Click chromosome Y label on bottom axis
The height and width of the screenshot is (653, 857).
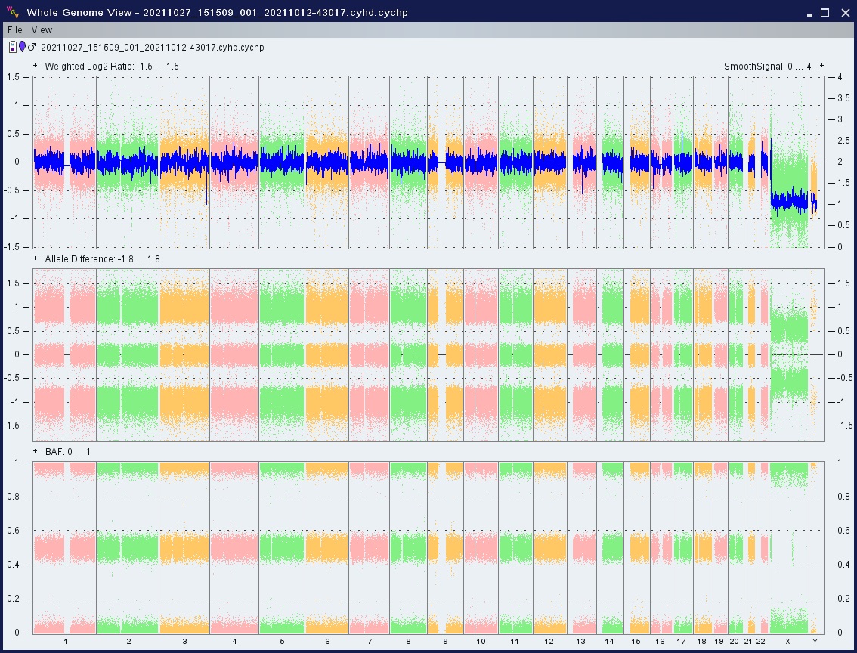[815, 642]
